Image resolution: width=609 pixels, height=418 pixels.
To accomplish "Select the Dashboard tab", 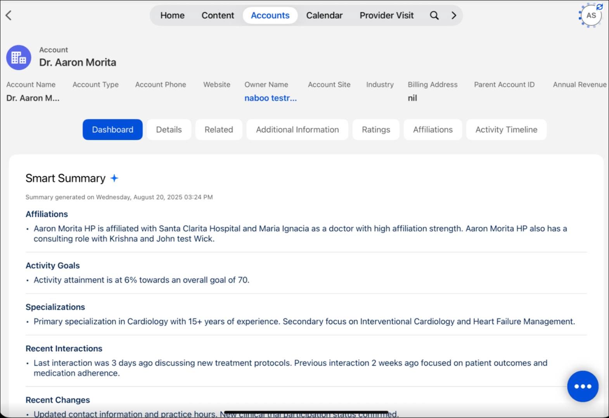I will coord(112,130).
